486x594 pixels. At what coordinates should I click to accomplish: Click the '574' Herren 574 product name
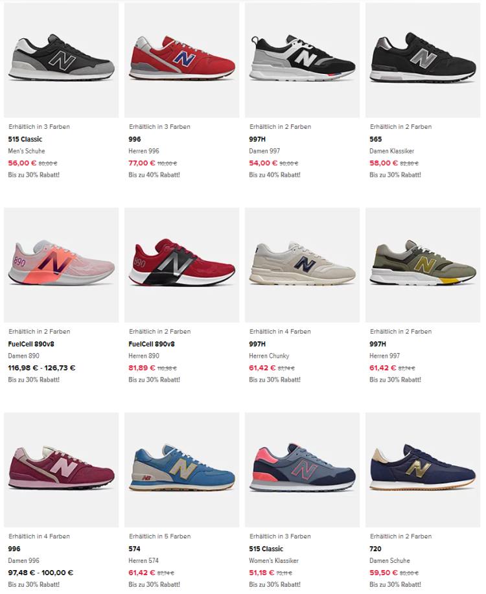pos(134,549)
